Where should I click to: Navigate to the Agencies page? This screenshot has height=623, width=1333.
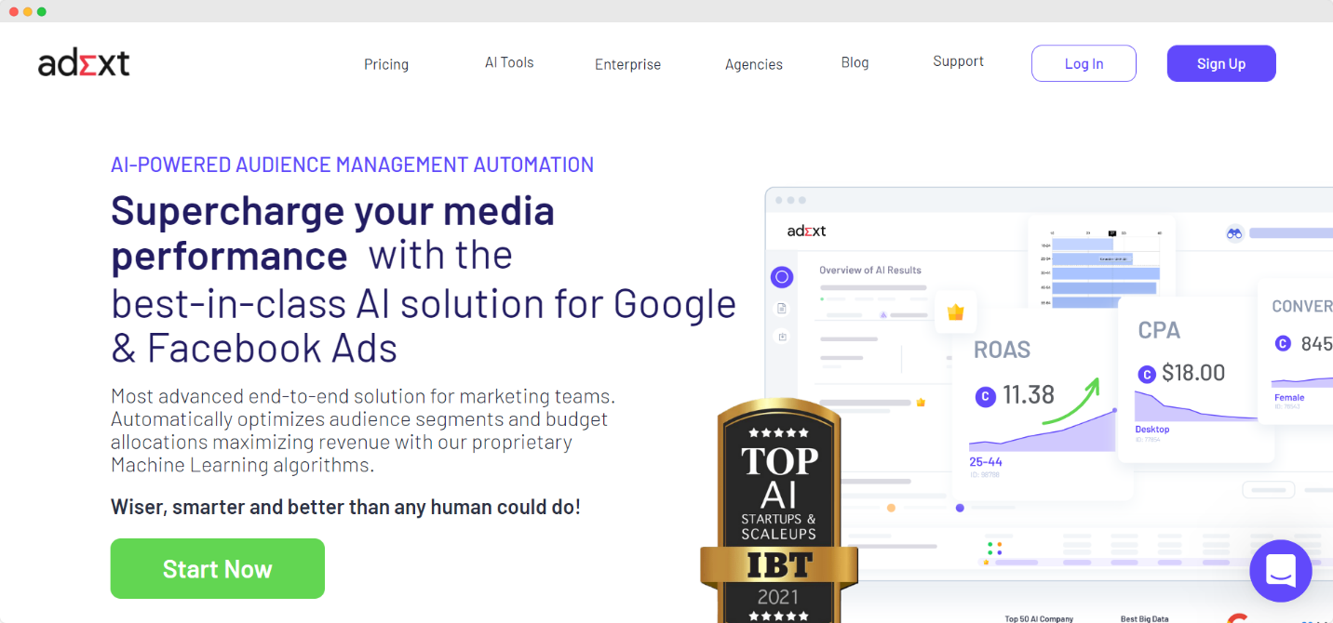pyautogui.click(x=753, y=64)
